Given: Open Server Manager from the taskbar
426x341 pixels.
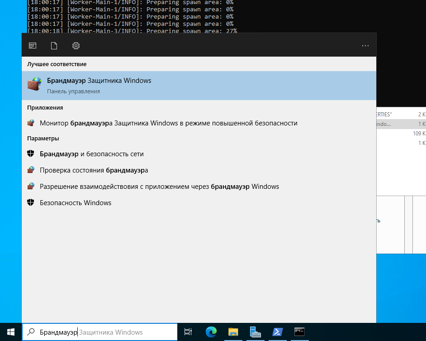Looking at the screenshot, I should pyautogui.click(x=255, y=332).
